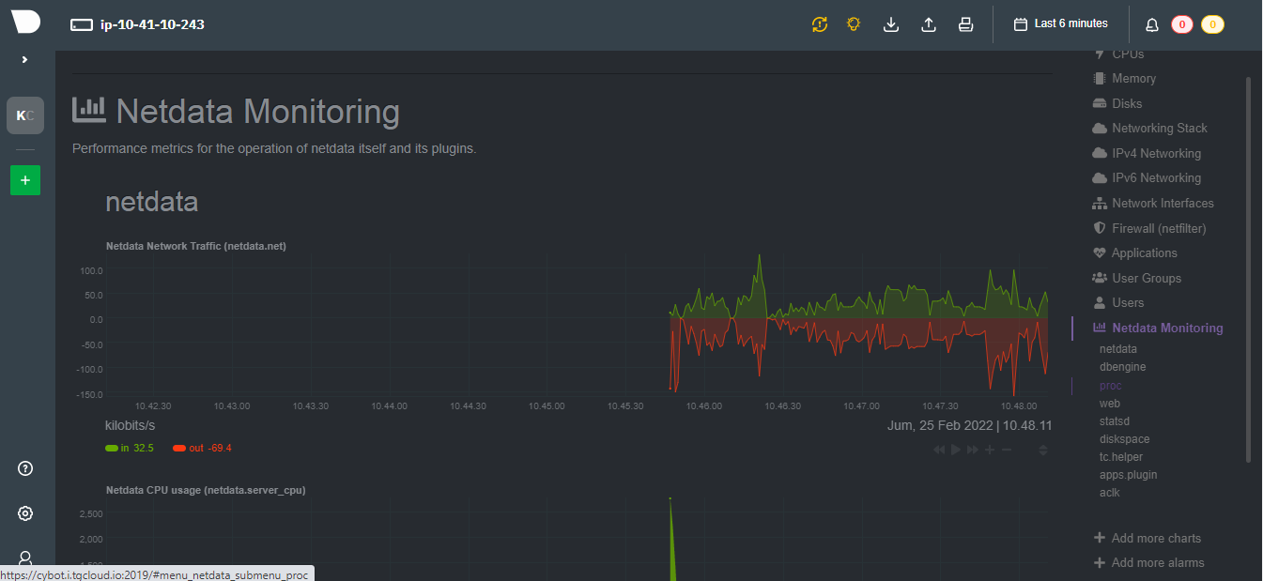Click the update available sync icon
1263x581 pixels.
(820, 24)
